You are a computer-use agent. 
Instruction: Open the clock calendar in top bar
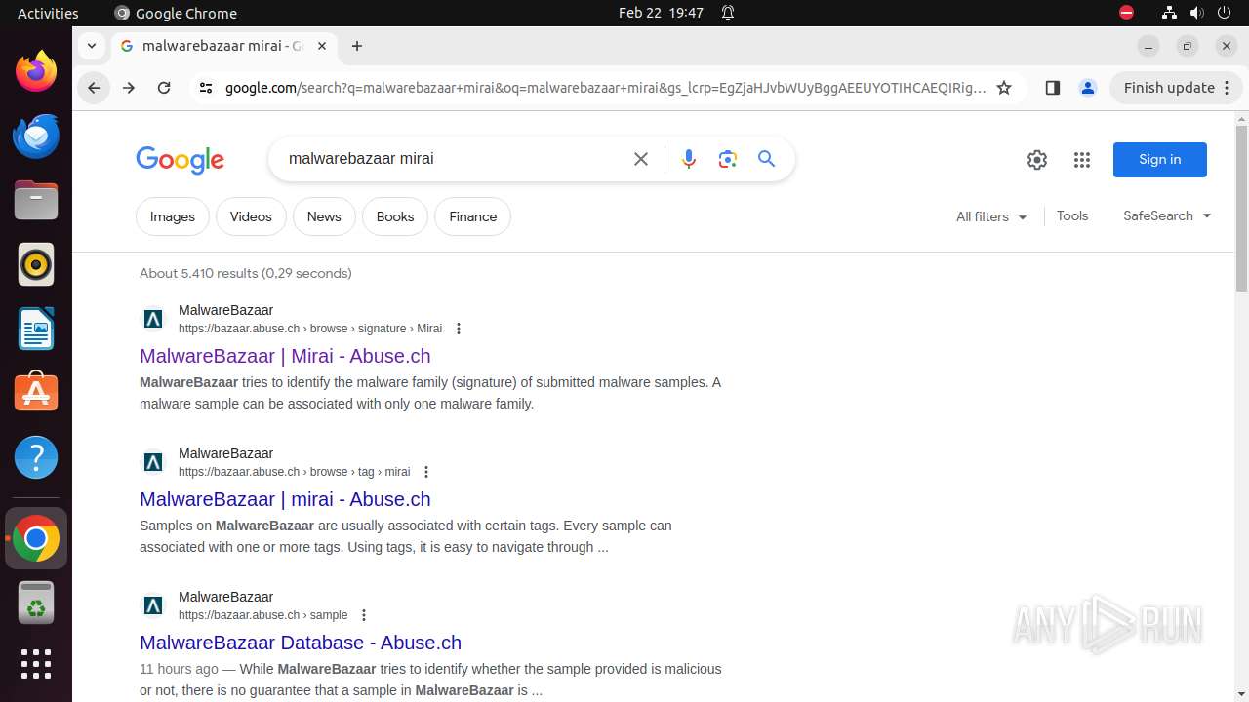pyautogui.click(x=661, y=13)
